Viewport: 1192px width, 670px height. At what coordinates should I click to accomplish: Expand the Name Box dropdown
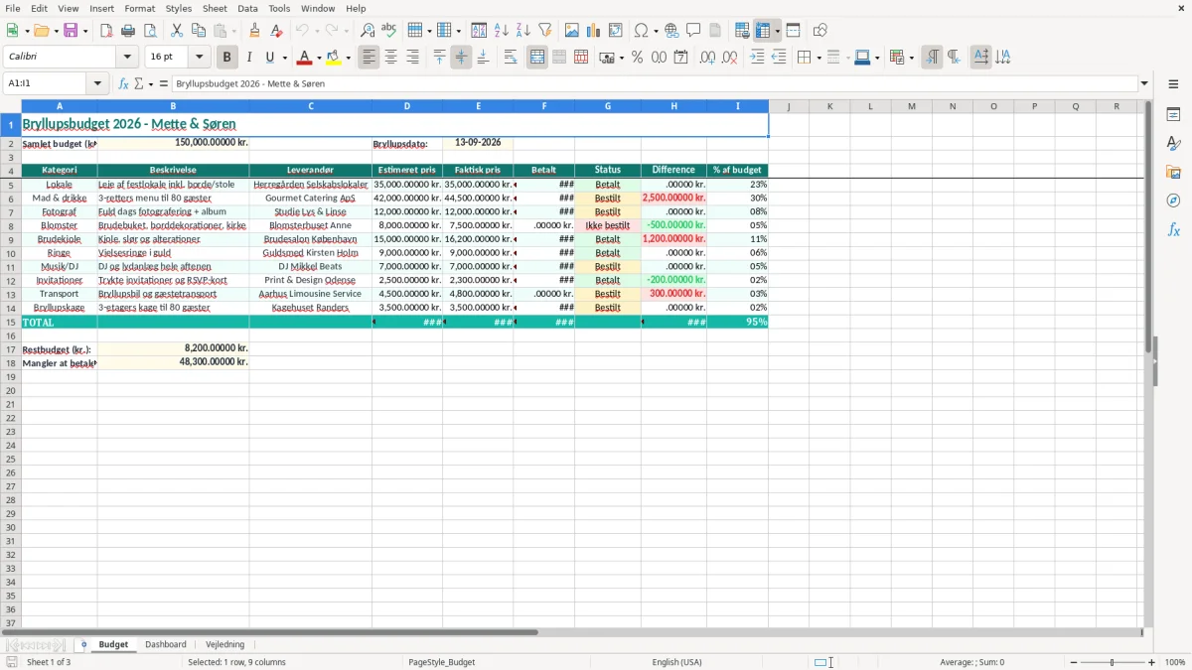pos(98,83)
